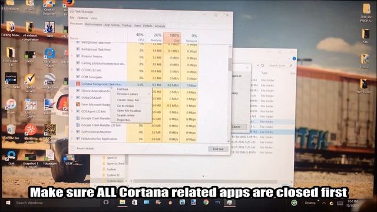Open the Editing Music folder on desktop
Image resolution: width=377 pixels, height=212 pixels.
click(x=11, y=29)
